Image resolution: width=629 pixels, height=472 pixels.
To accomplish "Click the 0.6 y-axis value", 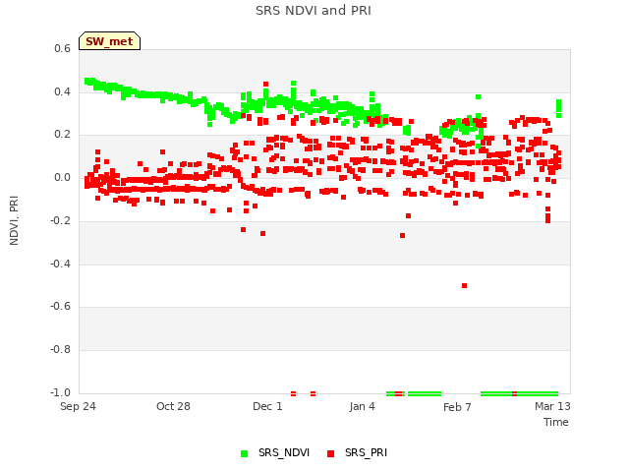I will (x=62, y=48).
